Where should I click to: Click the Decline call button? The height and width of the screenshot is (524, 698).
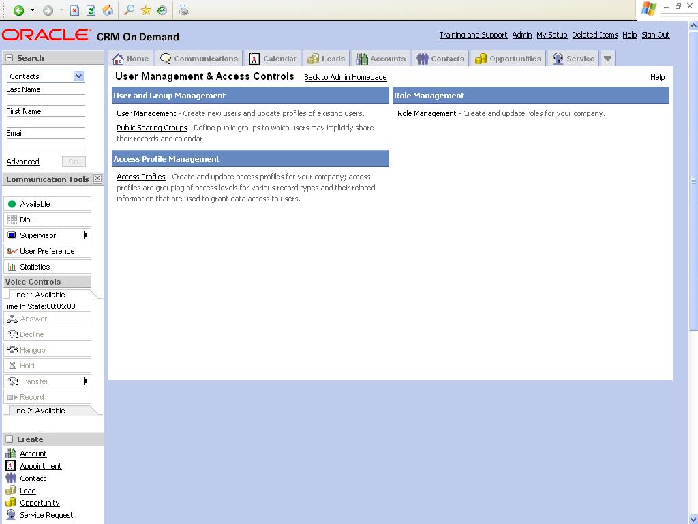47,334
